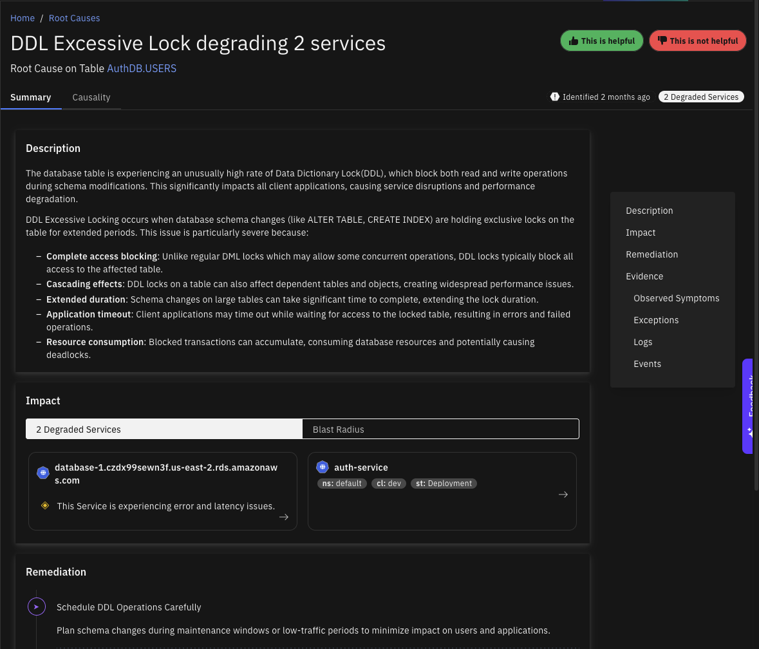The width and height of the screenshot is (759, 649).
Task: Click the alert icon beside Identified 2 months ago
Action: (x=554, y=97)
